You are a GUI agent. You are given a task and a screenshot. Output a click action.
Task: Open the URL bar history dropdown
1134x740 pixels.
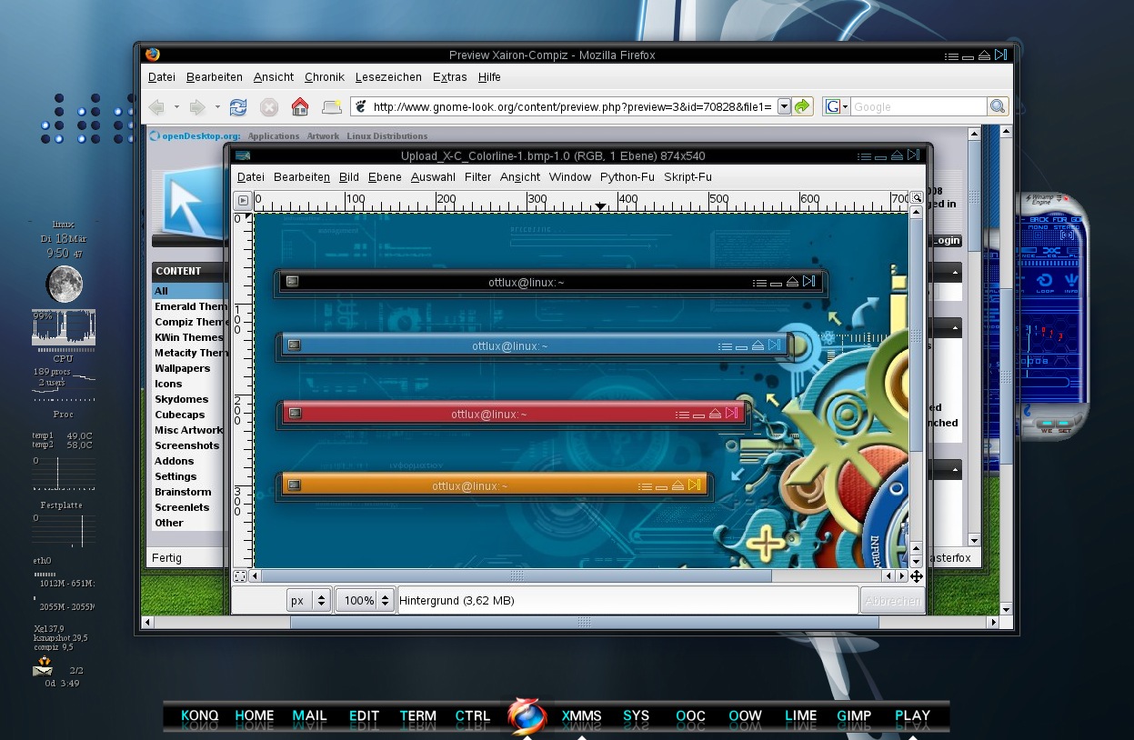tap(783, 106)
